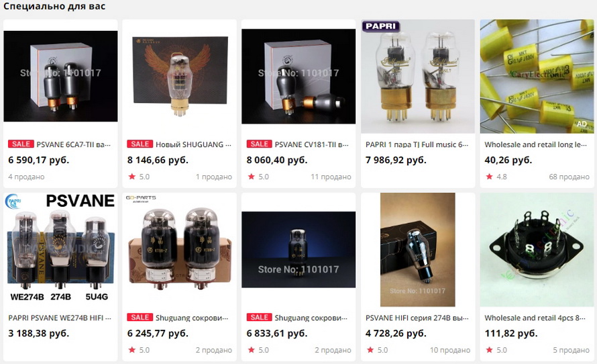Screen dimensions: 597x364
Task: Click the AD label on capacitor image
Action: 582,124
